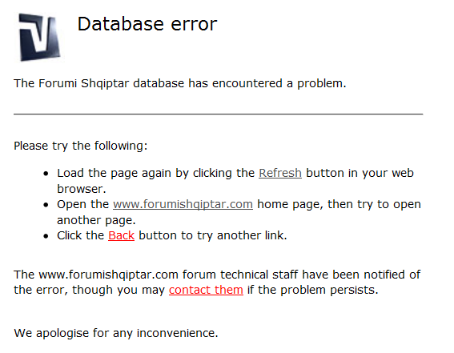Open the www.forumishqiptar.com home page link
This screenshot has width=454, height=353.
point(183,204)
